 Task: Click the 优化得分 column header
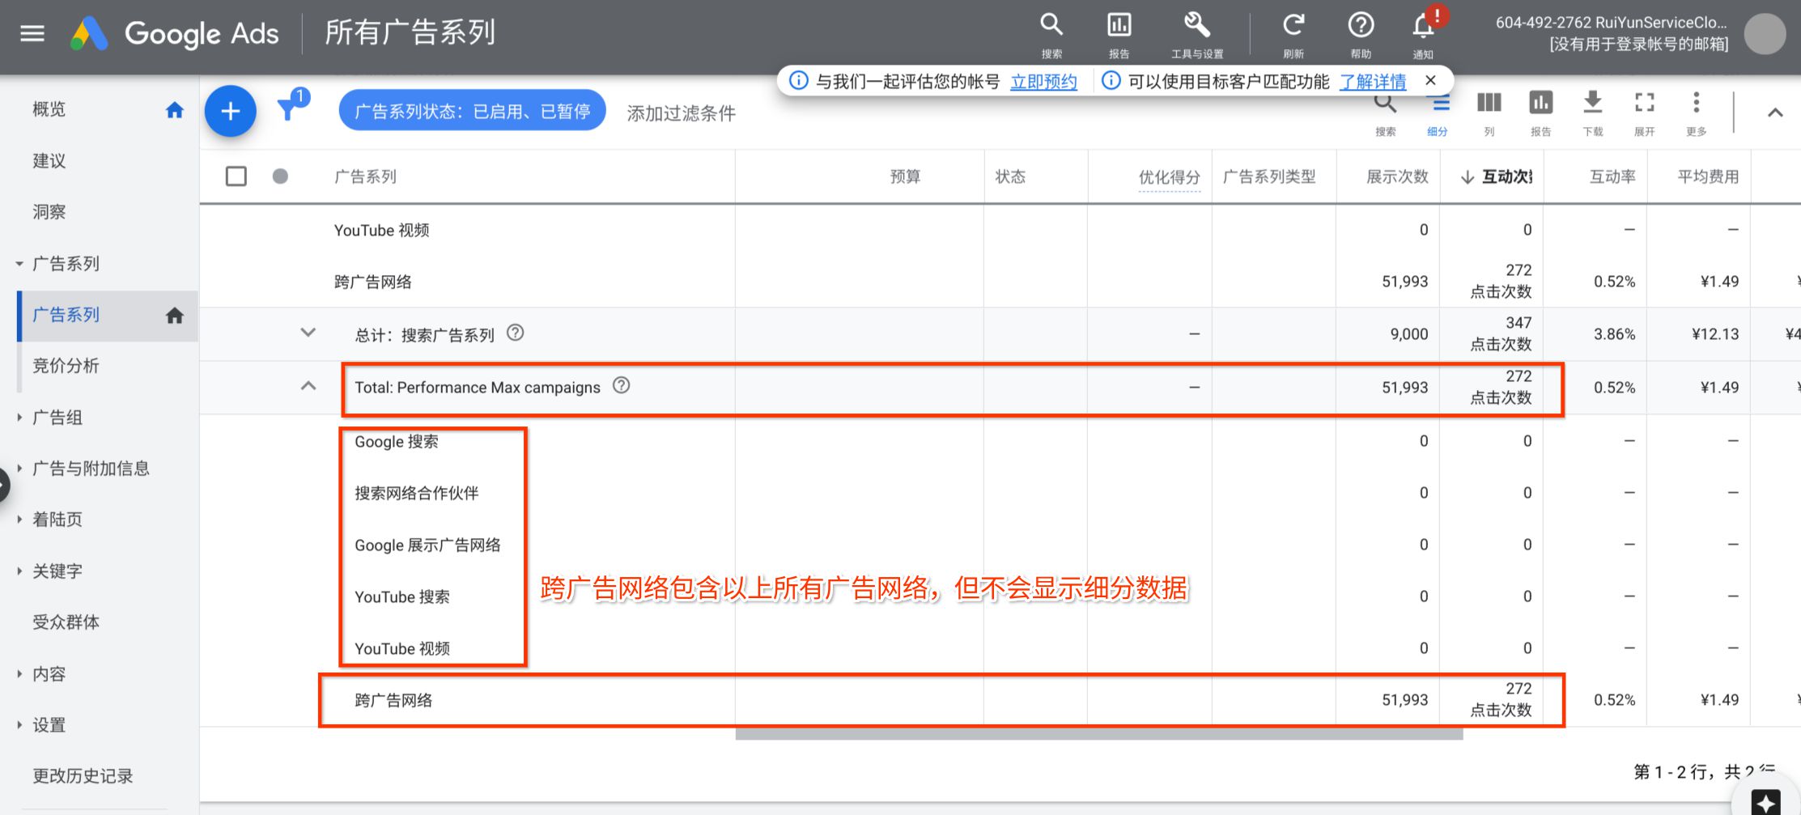(x=1170, y=177)
